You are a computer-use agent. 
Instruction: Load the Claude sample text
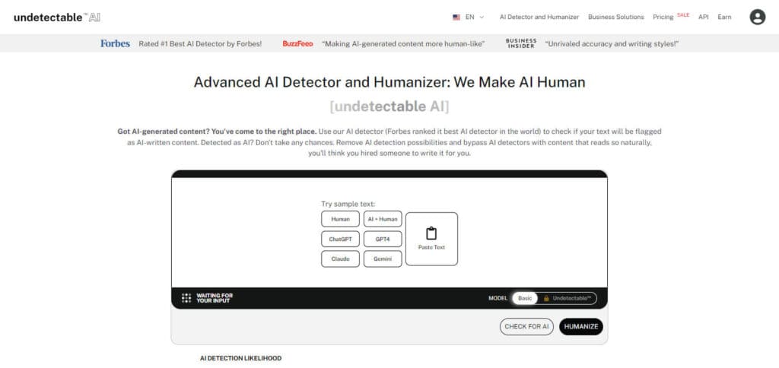(340, 259)
